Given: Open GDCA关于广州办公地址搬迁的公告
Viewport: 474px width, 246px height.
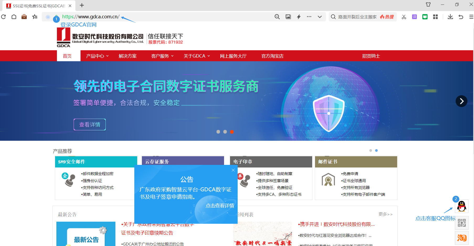Looking at the screenshot, I should [x=153, y=244].
